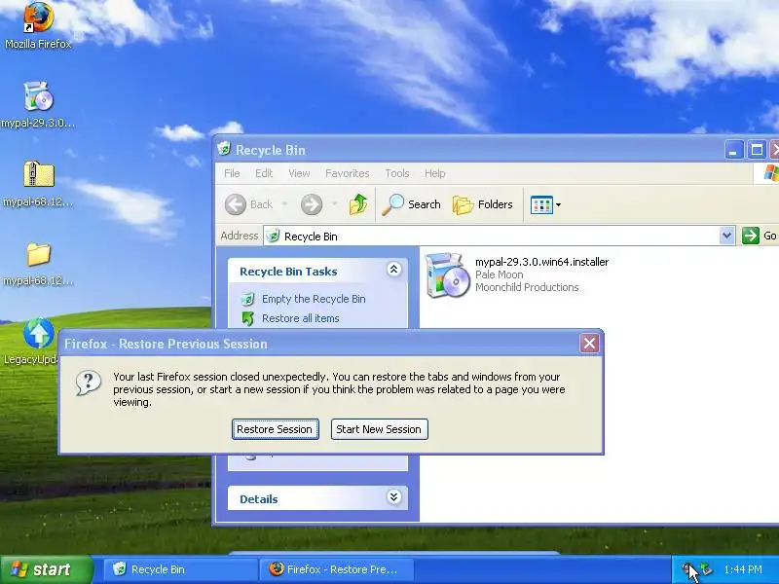Click the Start New Session button
This screenshot has height=584, width=779.
379,429
